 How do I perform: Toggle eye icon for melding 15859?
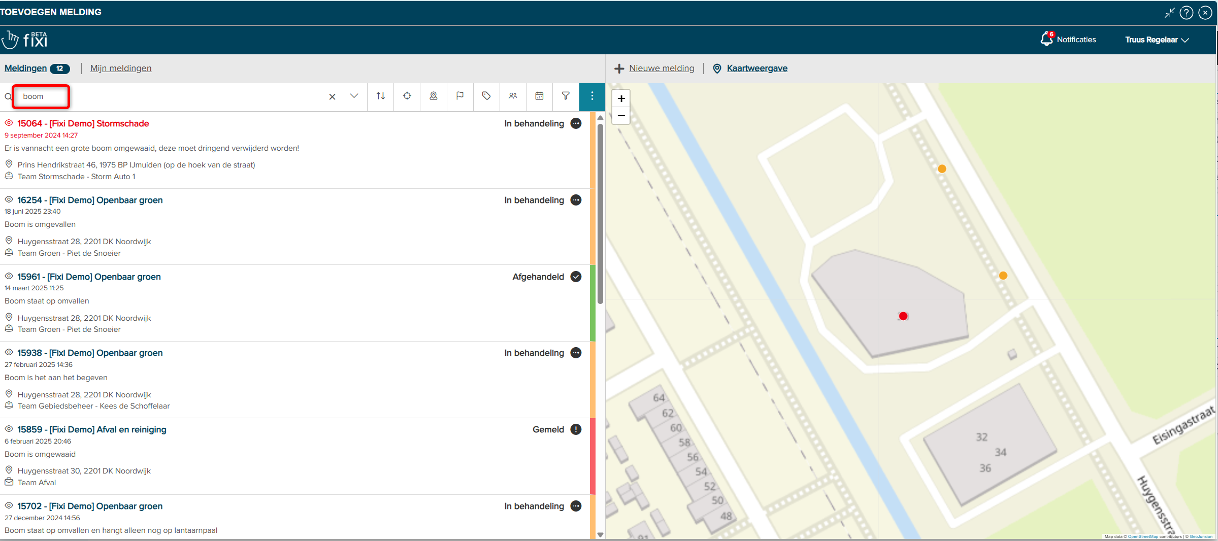[x=9, y=429]
